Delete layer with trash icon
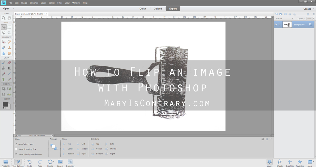 click(308, 14)
